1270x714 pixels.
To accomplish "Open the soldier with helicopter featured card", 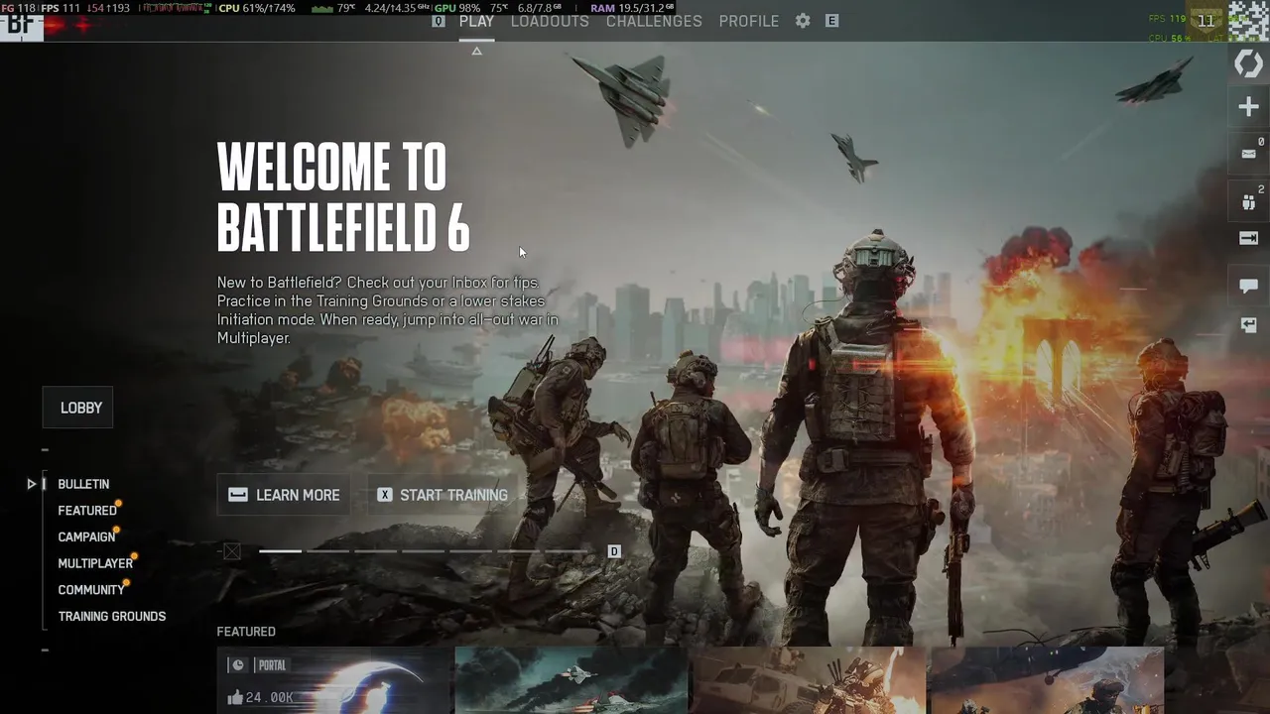I will tap(1048, 680).
